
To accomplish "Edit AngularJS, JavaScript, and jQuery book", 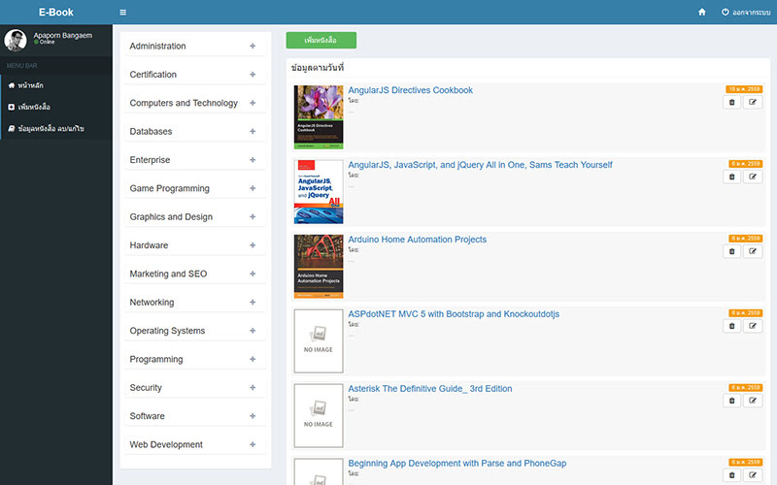I will pyautogui.click(x=753, y=177).
